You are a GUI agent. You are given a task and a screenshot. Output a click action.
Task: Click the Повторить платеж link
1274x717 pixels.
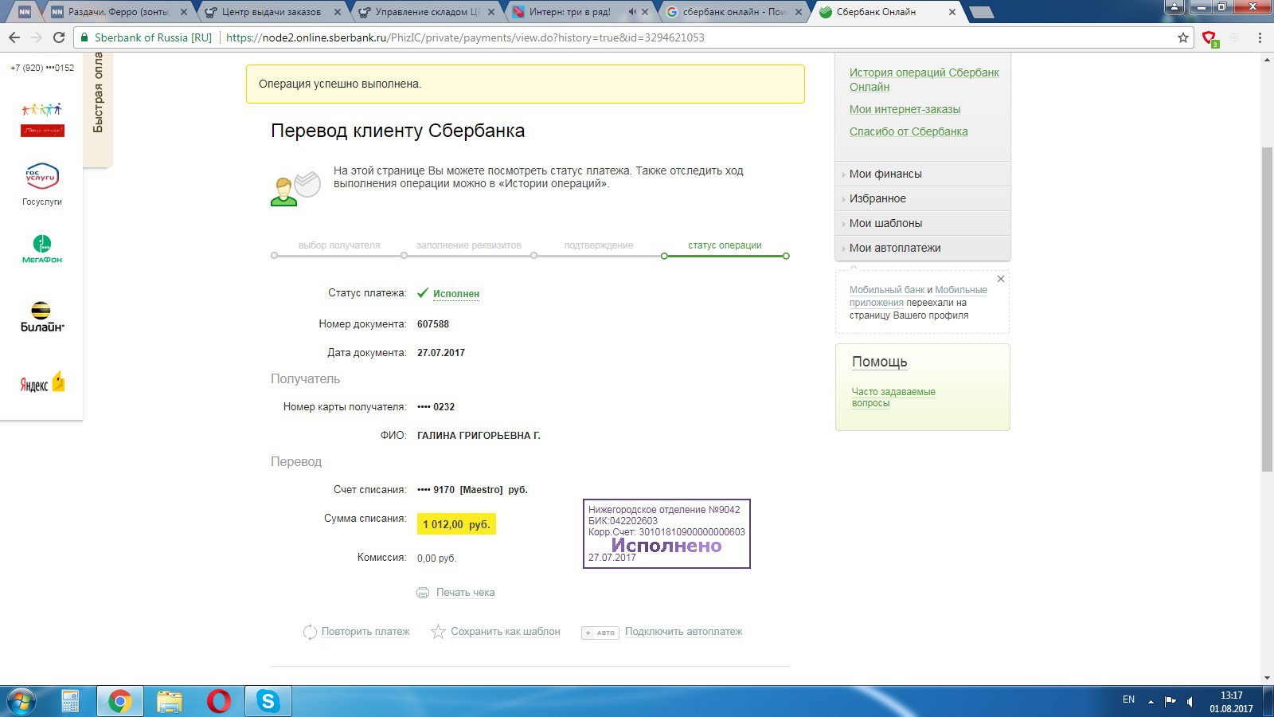tap(365, 632)
